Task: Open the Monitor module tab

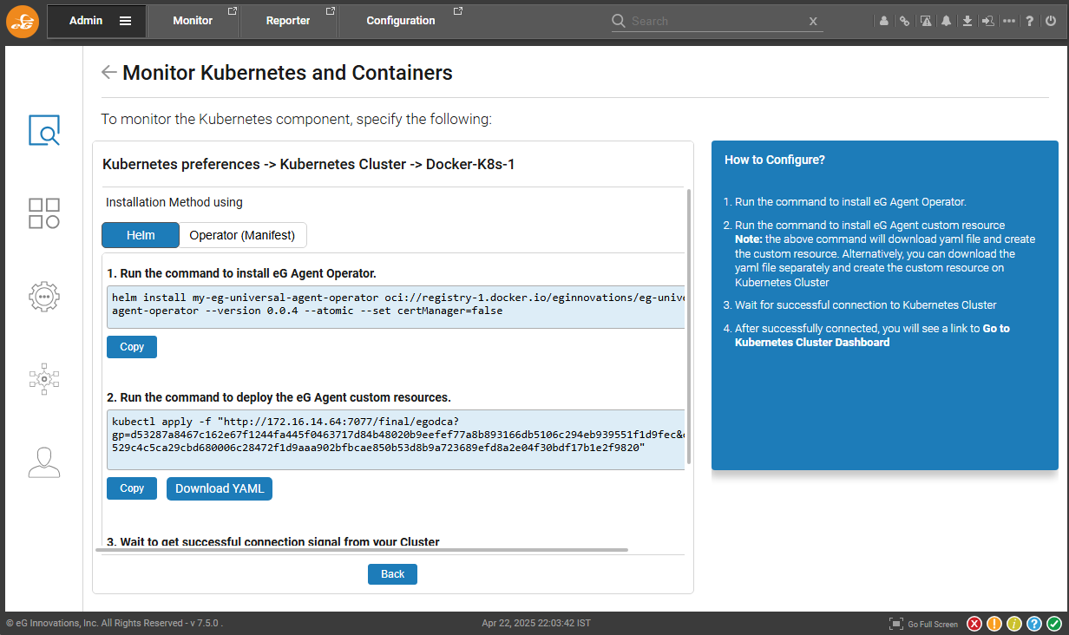Action: pyautogui.click(x=193, y=21)
